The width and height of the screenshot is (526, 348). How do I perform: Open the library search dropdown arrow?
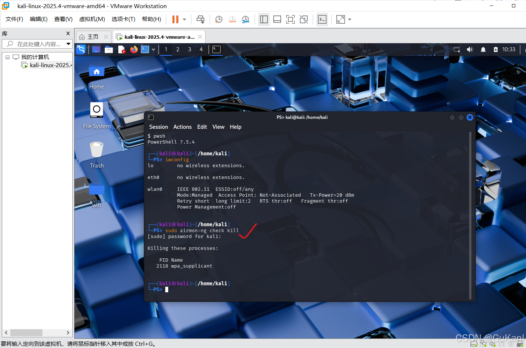point(69,44)
